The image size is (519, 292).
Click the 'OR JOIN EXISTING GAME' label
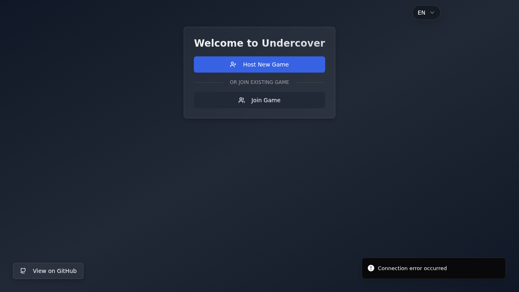click(259, 82)
